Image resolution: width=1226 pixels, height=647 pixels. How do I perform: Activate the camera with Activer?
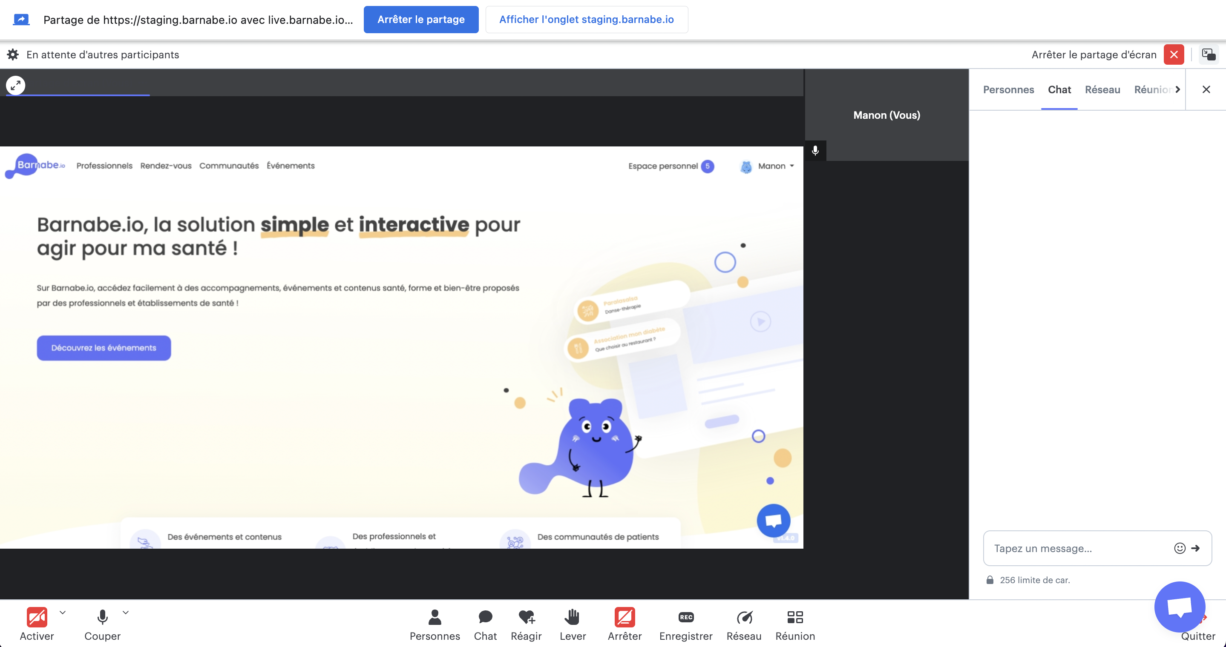[37, 624]
